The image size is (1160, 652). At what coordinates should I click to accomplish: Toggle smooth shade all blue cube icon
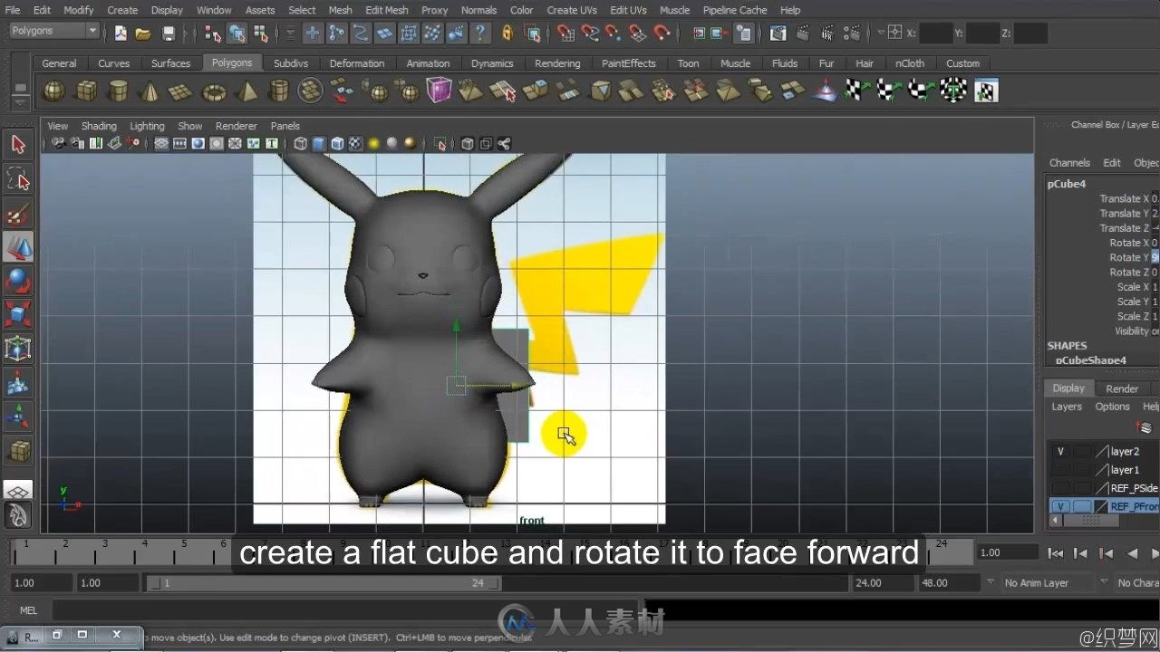319,143
